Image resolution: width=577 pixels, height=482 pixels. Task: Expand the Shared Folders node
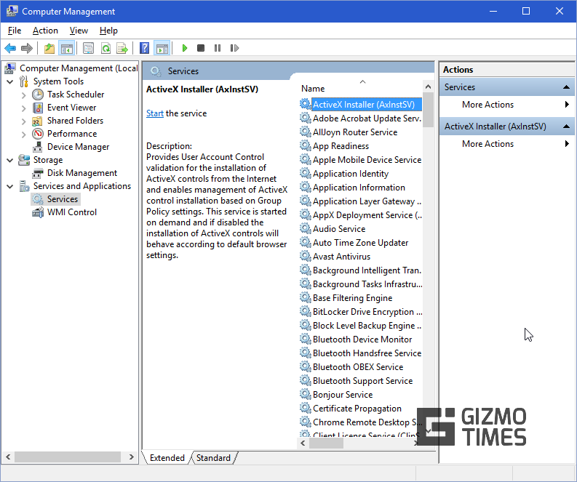click(x=23, y=121)
